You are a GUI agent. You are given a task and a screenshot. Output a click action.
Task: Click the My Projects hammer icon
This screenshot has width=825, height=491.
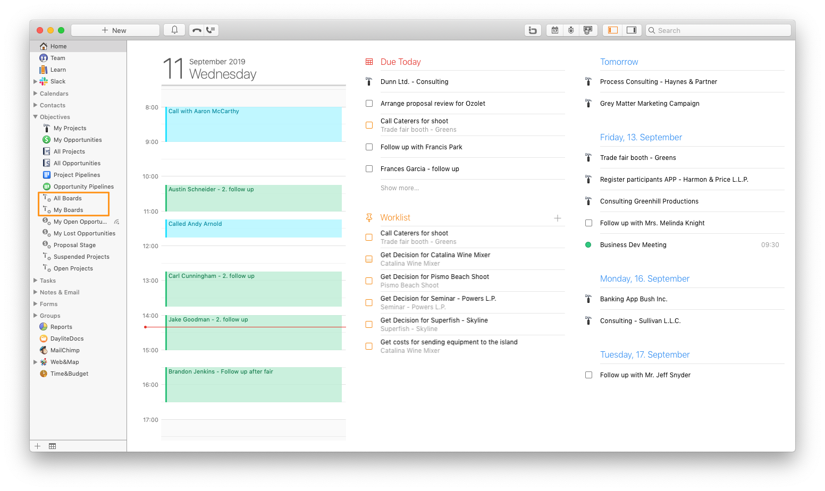coord(46,128)
